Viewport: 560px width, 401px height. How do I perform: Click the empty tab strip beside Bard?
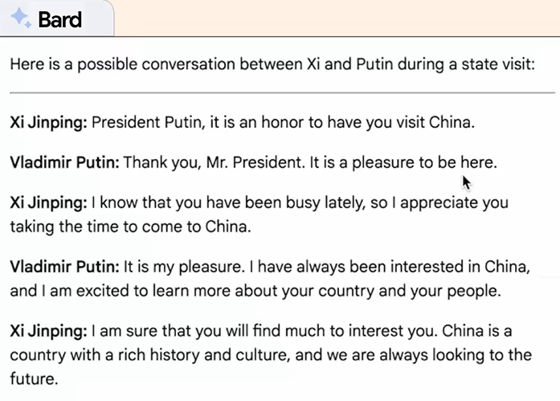pos(337,18)
